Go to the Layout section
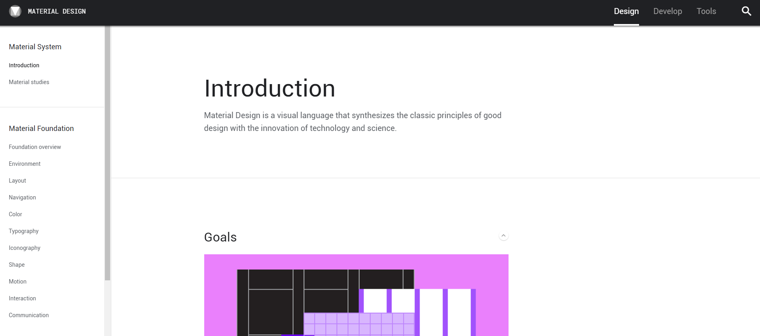This screenshot has width=760, height=336. pos(17,181)
